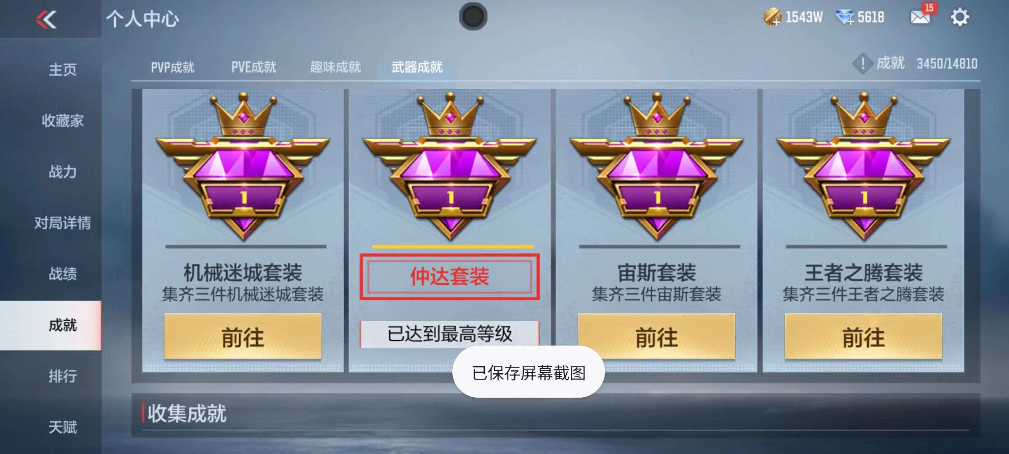Open 收藏家 in the sidebar
The image size is (1009, 454).
(x=63, y=121)
